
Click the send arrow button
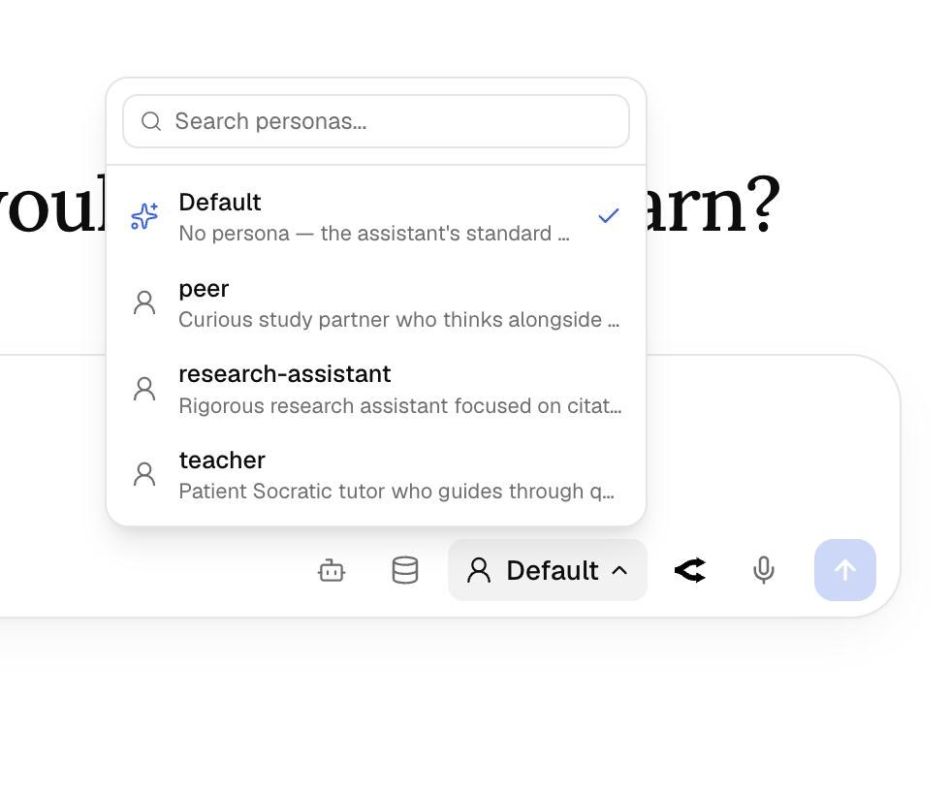(845, 570)
